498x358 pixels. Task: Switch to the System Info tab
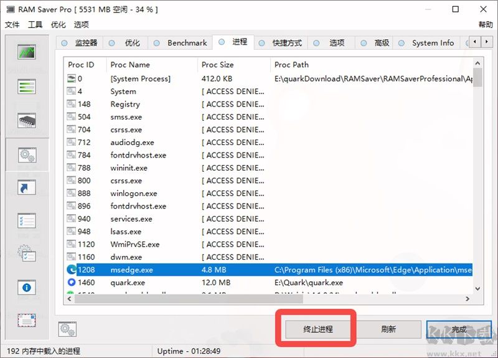(426, 43)
